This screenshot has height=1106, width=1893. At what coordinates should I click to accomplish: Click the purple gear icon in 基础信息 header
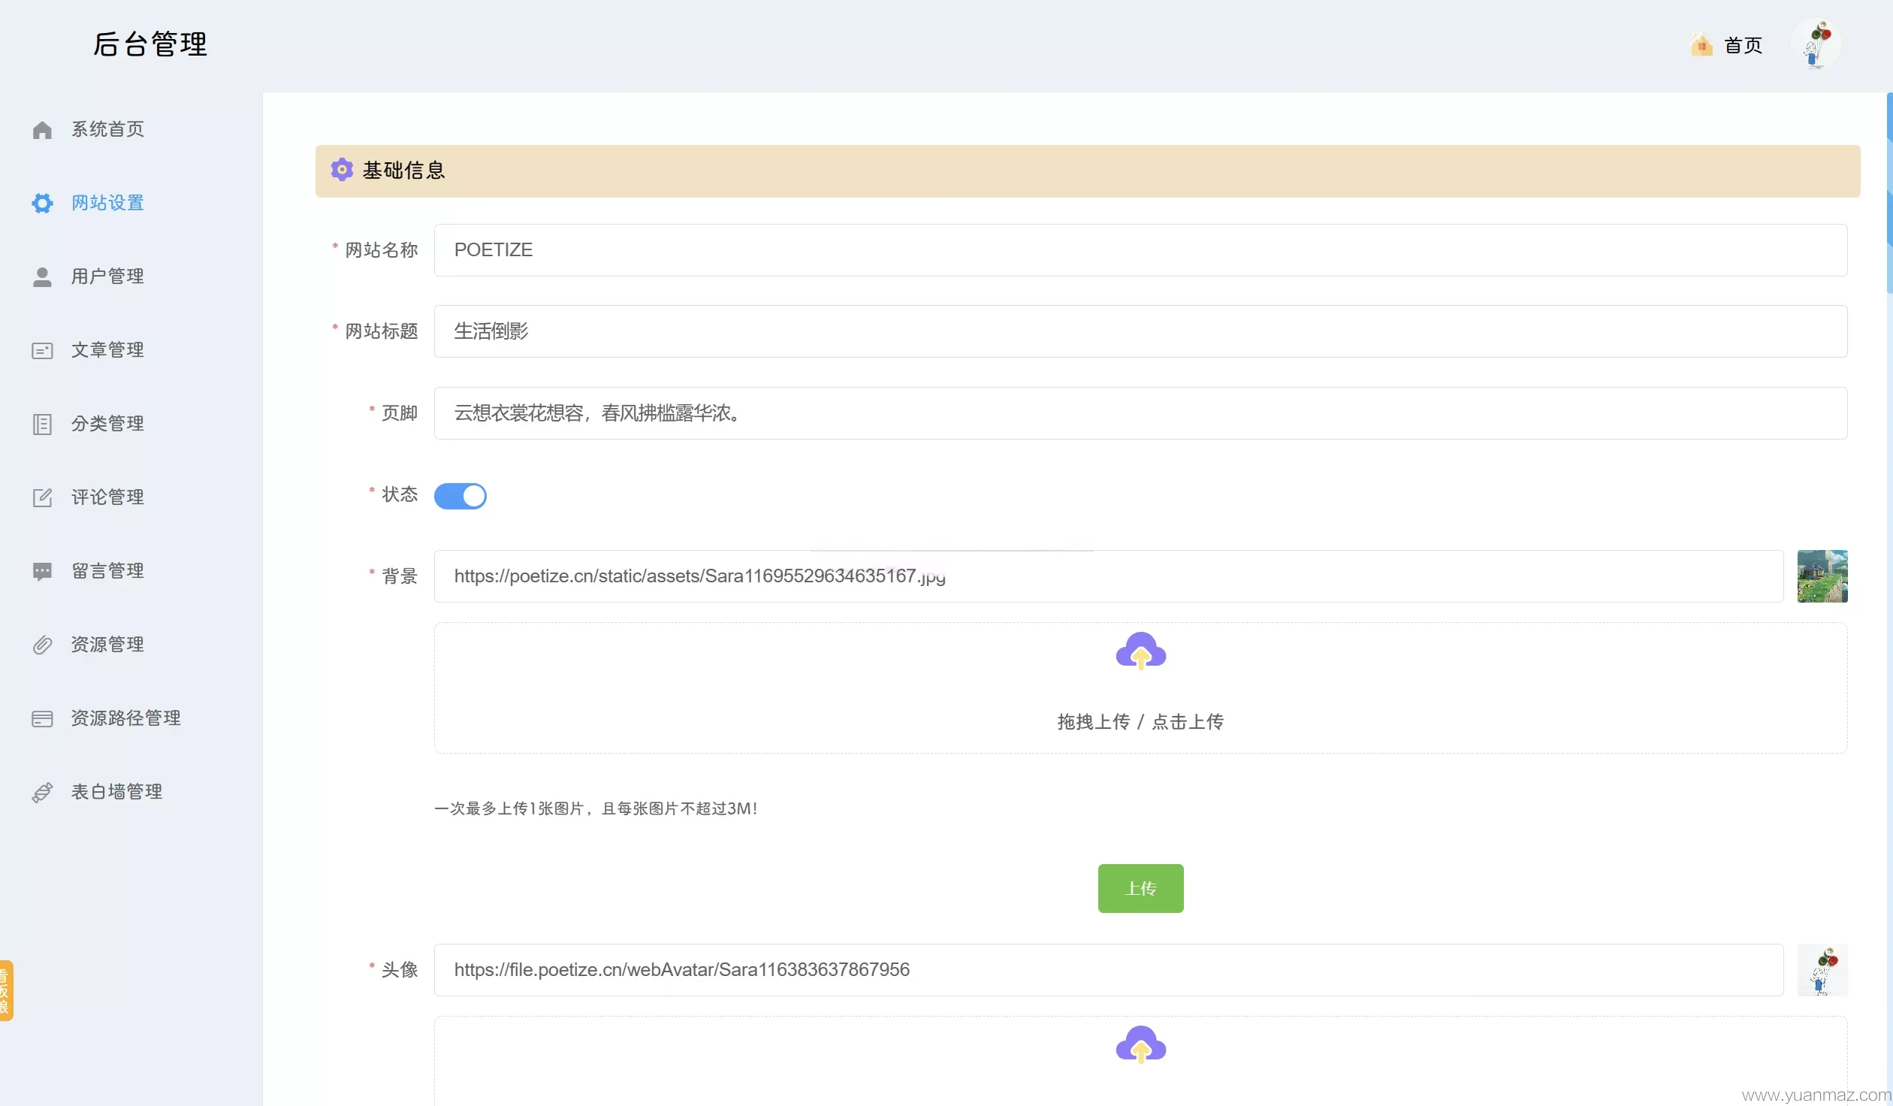coord(342,170)
